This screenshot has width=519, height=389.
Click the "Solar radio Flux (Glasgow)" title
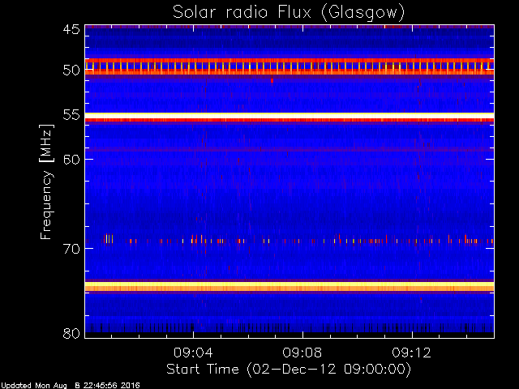coord(289,13)
